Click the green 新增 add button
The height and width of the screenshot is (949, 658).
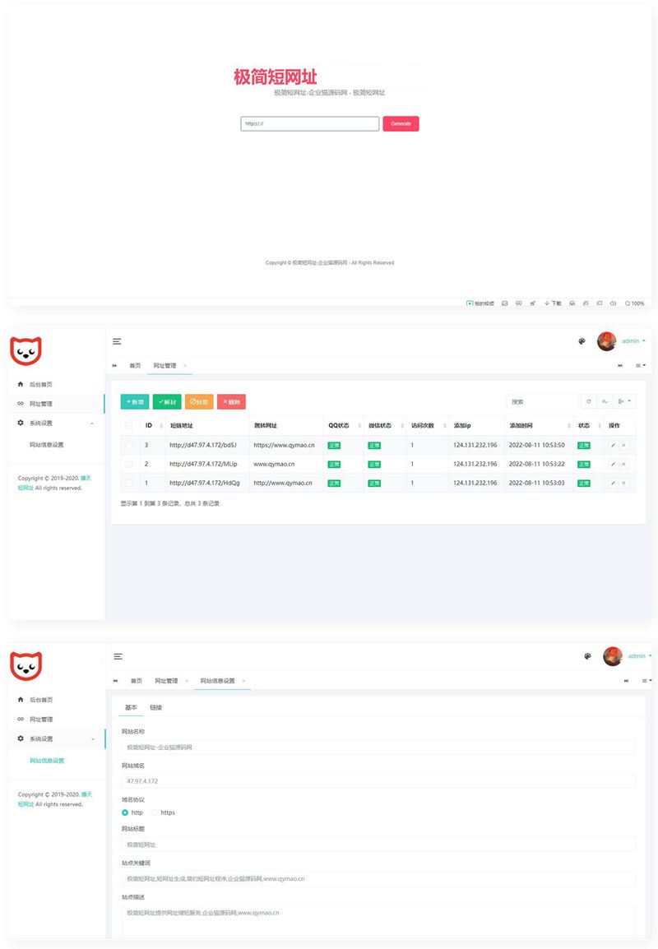135,402
